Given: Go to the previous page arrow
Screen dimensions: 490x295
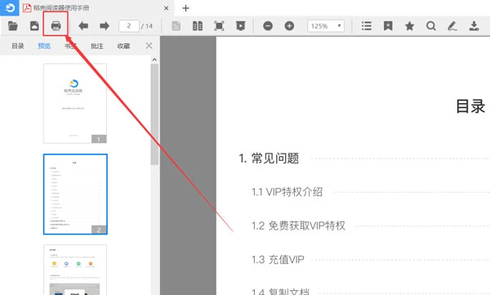Looking at the screenshot, I should click(x=83, y=25).
